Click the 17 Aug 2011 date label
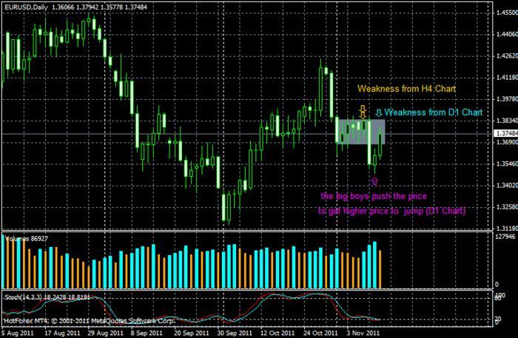518x338 pixels. tap(62, 333)
